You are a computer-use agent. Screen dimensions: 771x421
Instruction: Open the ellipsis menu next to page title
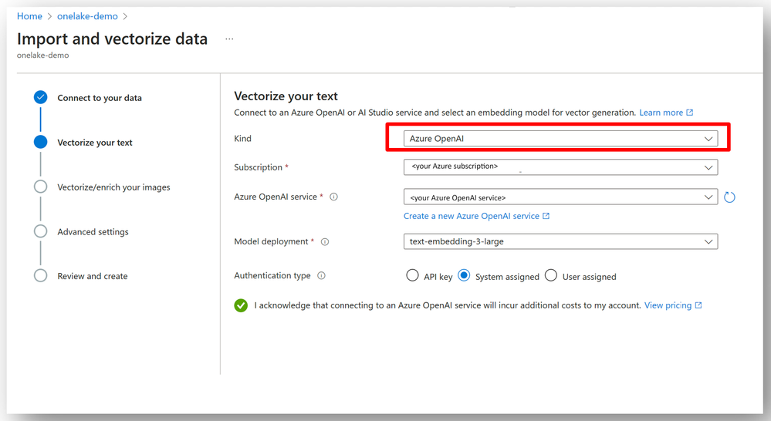[x=229, y=39]
